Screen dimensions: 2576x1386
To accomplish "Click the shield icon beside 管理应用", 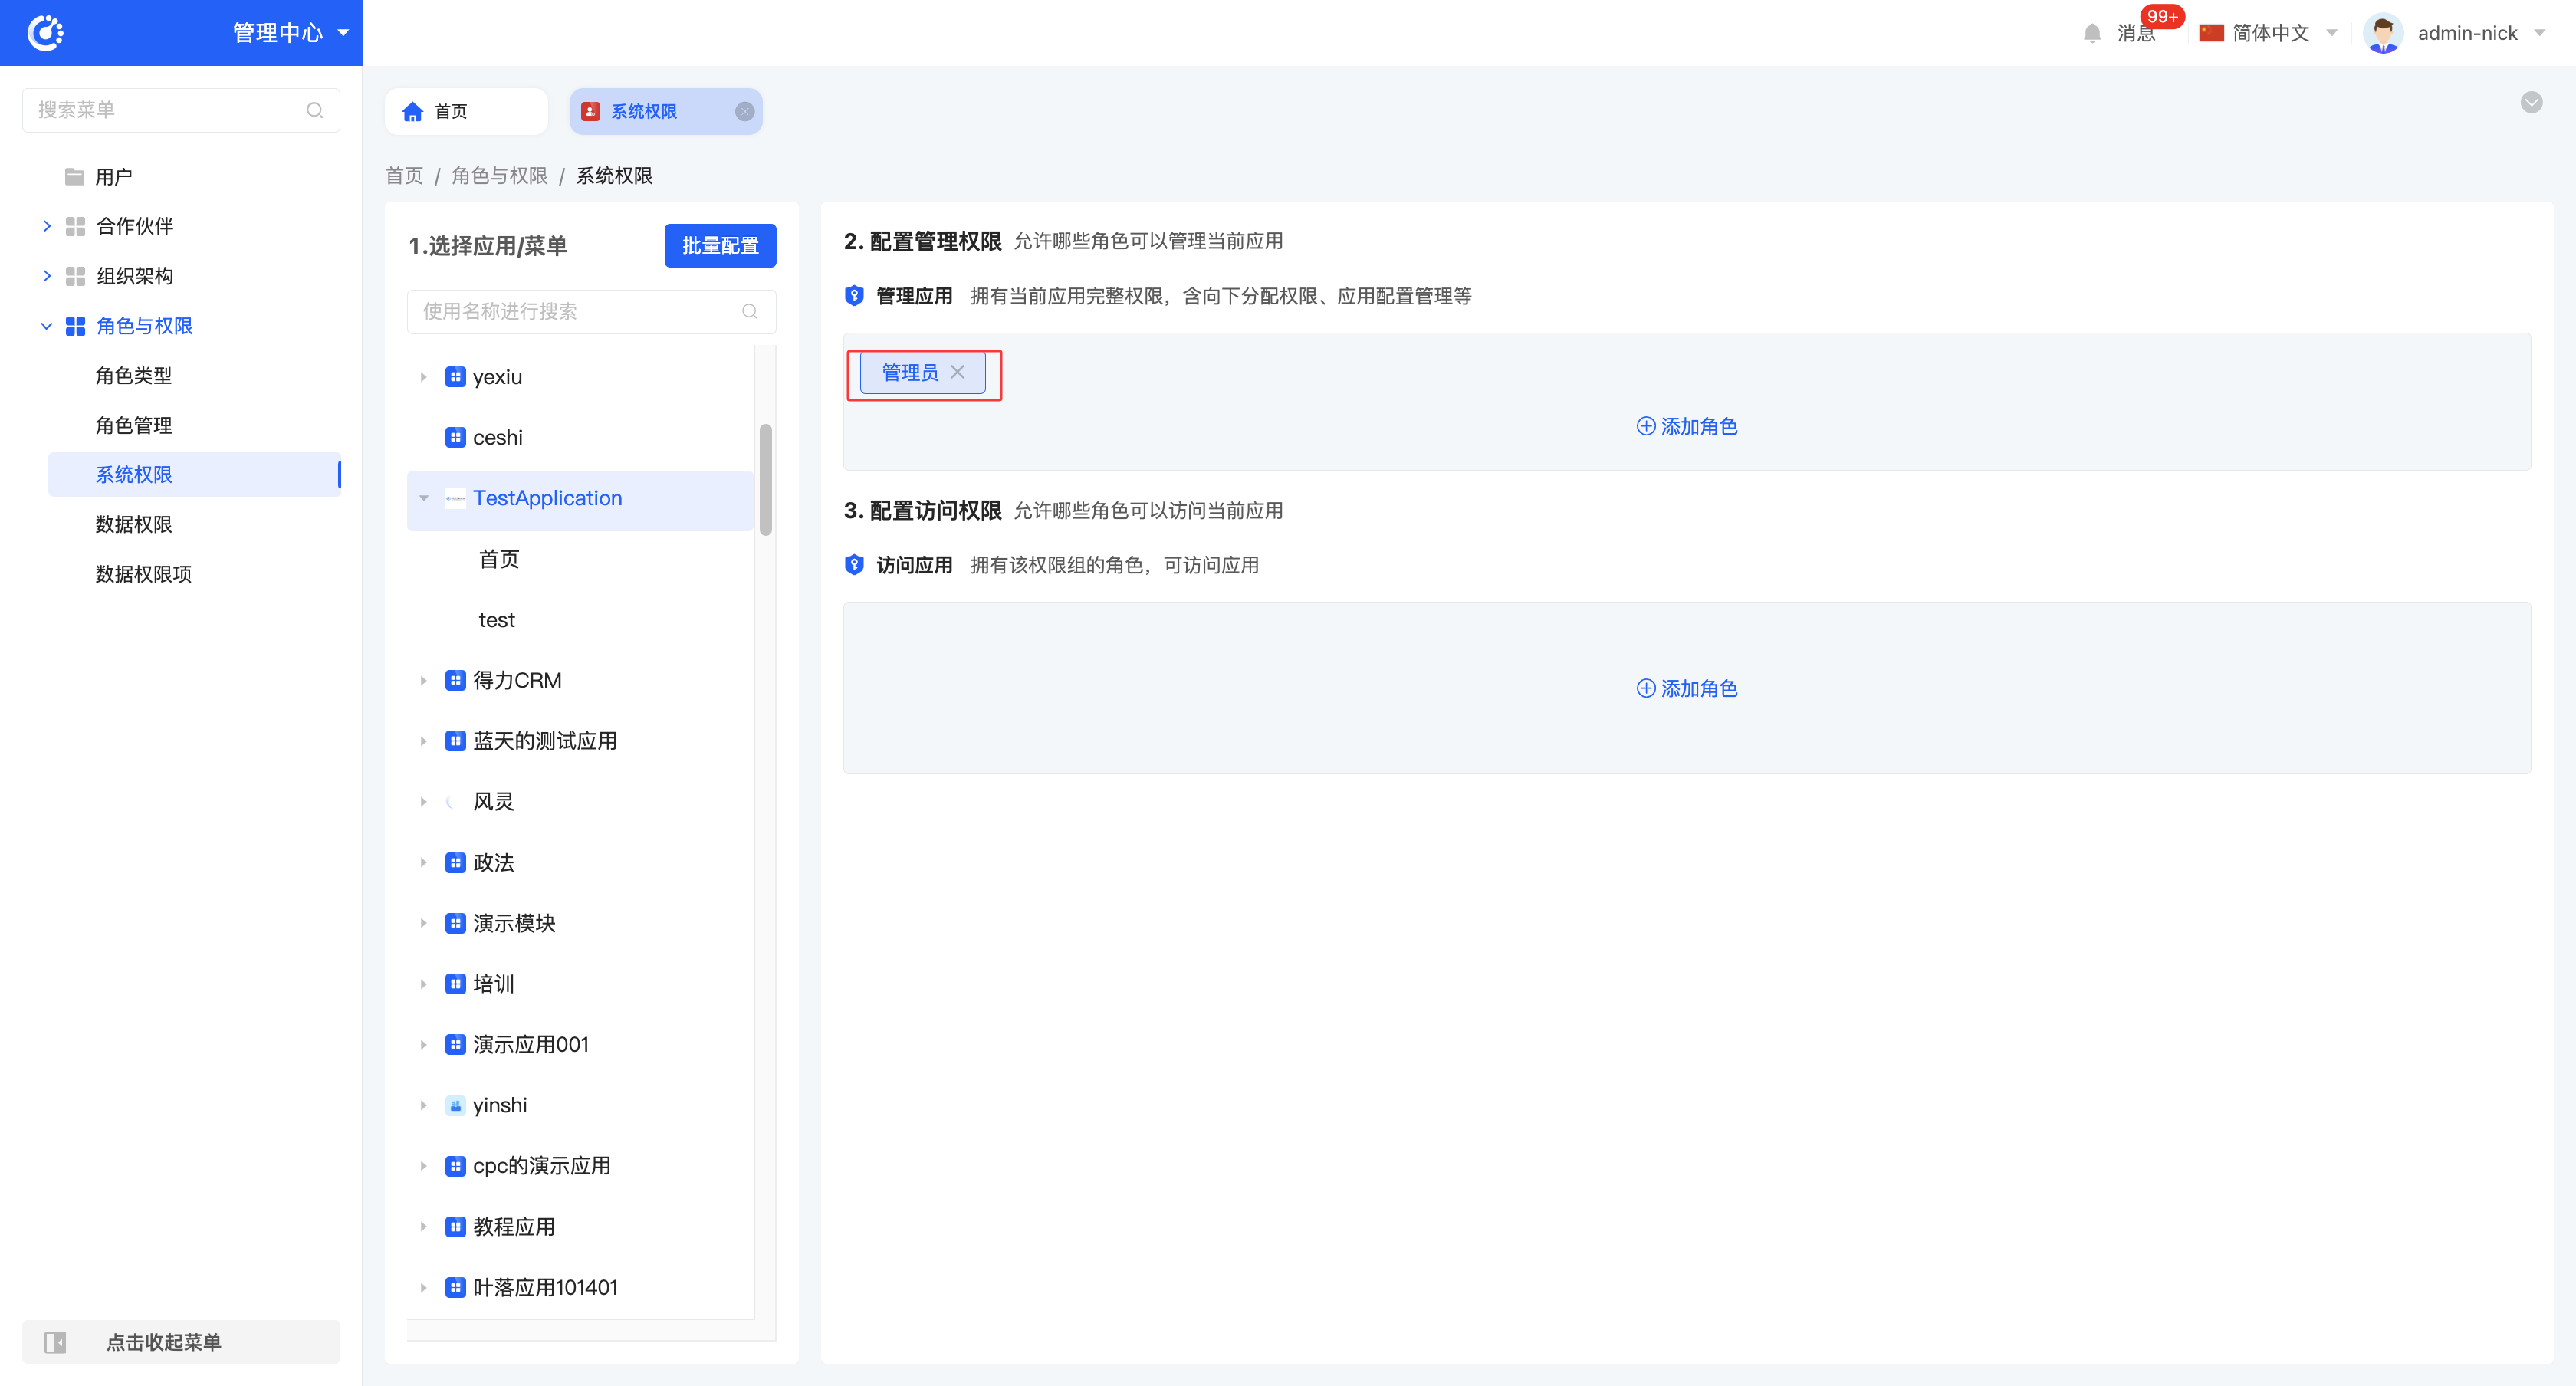I will pyautogui.click(x=854, y=296).
